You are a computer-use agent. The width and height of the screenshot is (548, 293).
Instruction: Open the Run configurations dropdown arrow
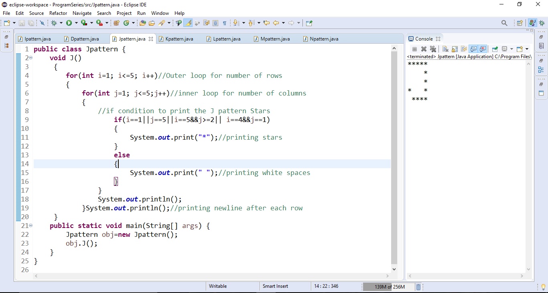pos(76,23)
